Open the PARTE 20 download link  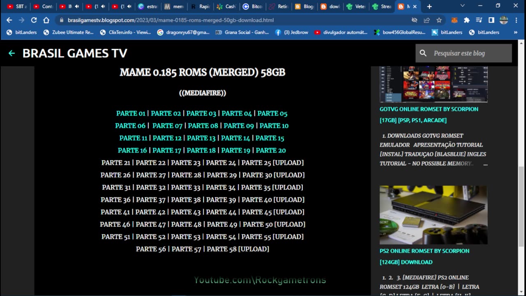pos(271,150)
